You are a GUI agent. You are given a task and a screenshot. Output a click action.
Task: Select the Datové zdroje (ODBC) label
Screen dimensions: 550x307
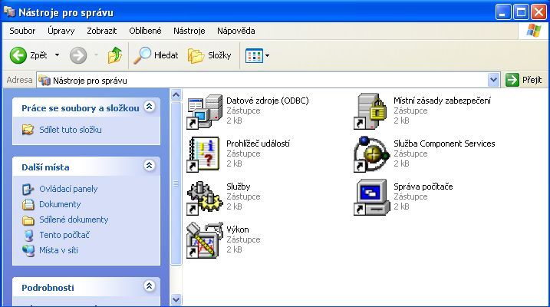pyautogui.click(x=267, y=101)
